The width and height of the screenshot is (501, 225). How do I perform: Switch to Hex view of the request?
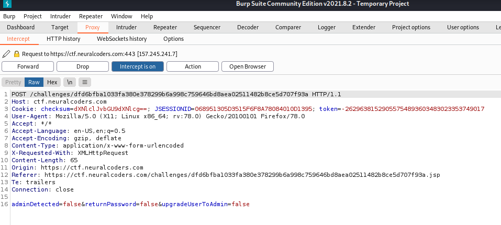[52, 82]
